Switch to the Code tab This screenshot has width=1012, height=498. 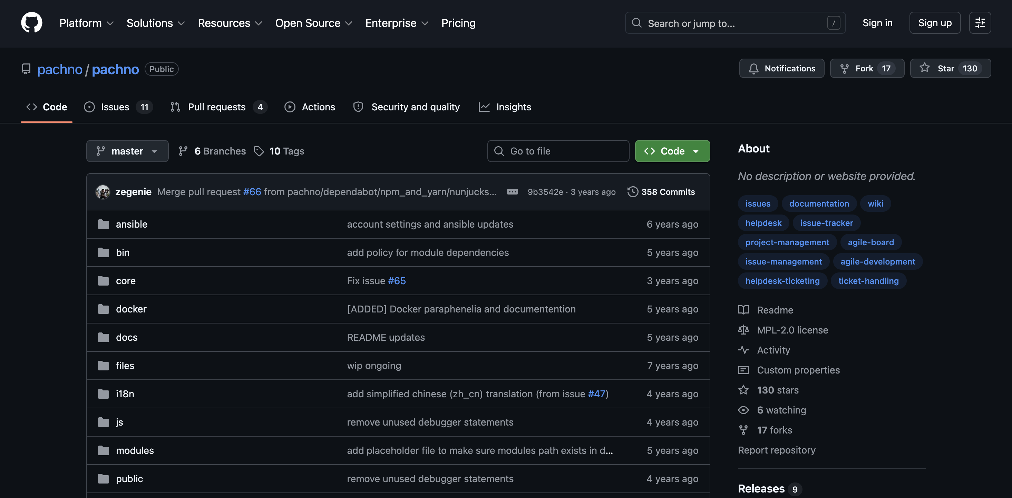pos(46,107)
